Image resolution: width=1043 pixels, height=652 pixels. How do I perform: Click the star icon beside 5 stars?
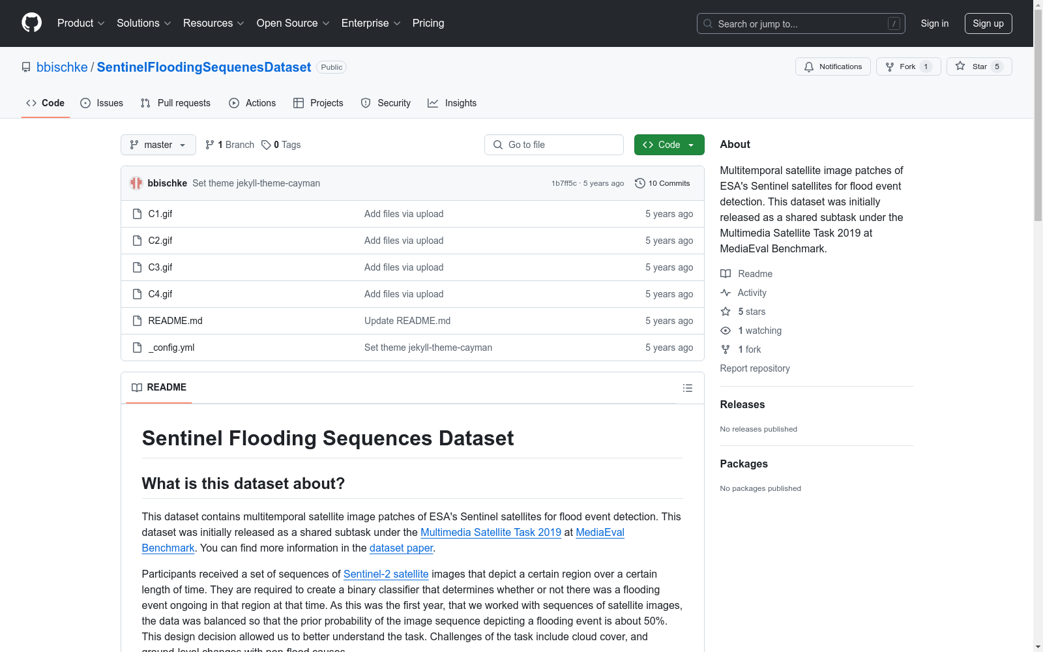(726, 312)
